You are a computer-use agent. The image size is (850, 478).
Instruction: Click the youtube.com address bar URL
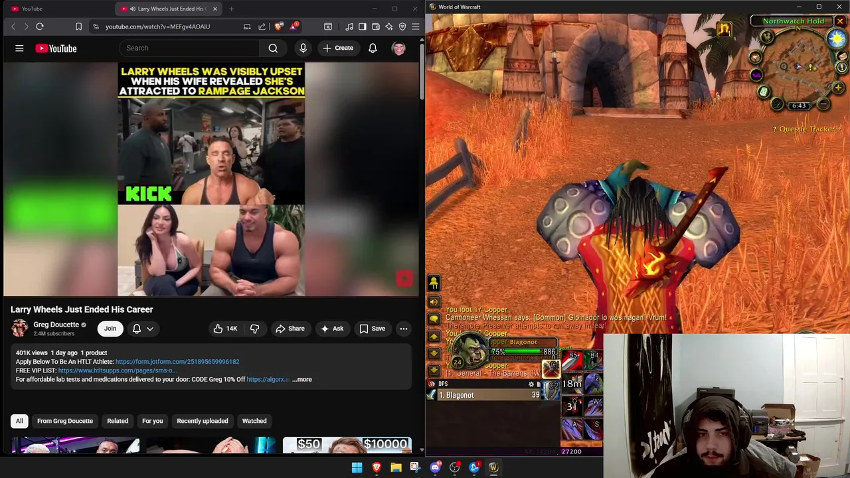coord(157,27)
